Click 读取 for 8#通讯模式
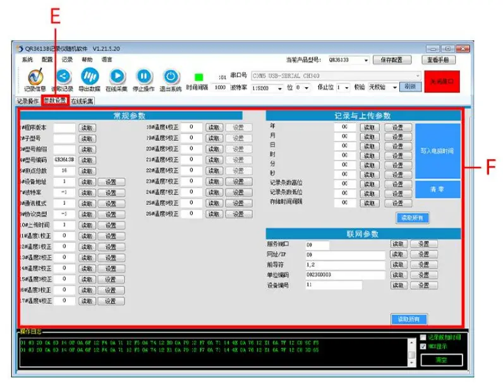 point(87,204)
